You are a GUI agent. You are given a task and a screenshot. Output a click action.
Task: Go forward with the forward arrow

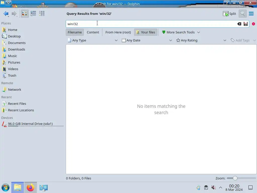coord(14,14)
